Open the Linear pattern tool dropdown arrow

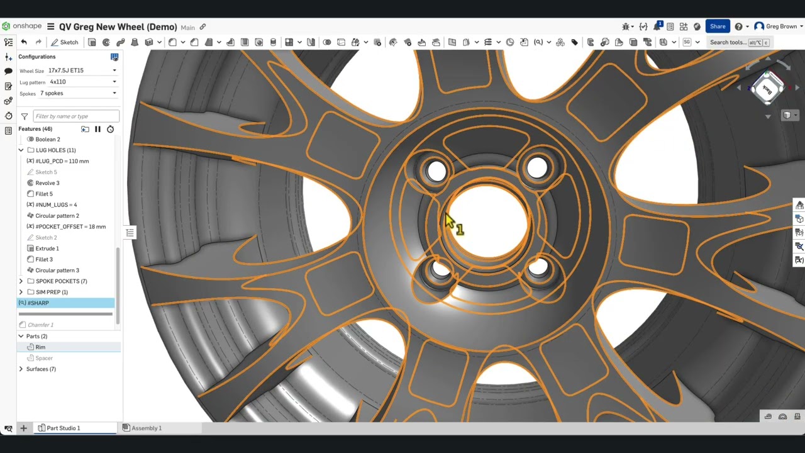[x=298, y=42]
